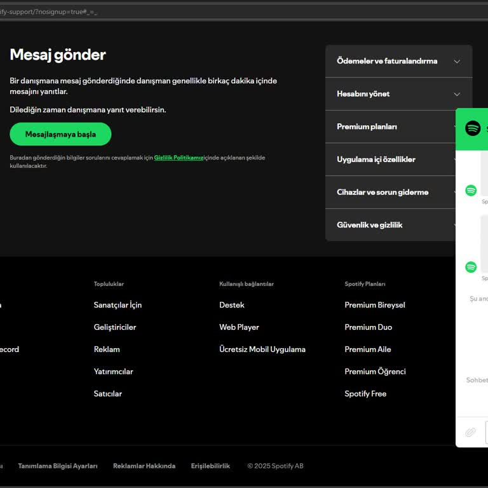
Task: Open the Yatırımcılar footer link
Action: coord(113,371)
